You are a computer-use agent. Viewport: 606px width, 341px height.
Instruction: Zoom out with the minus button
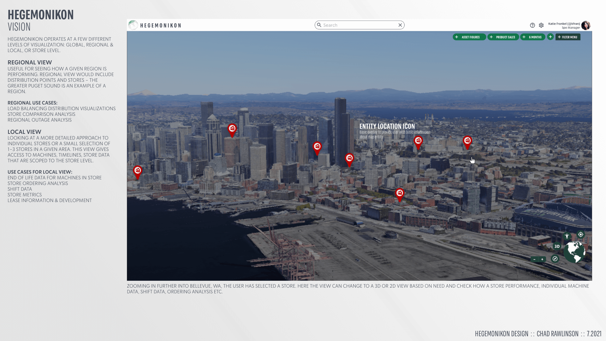534,259
